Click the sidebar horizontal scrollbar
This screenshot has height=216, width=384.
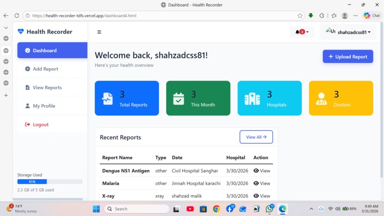pyautogui.click(x=48, y=199)
